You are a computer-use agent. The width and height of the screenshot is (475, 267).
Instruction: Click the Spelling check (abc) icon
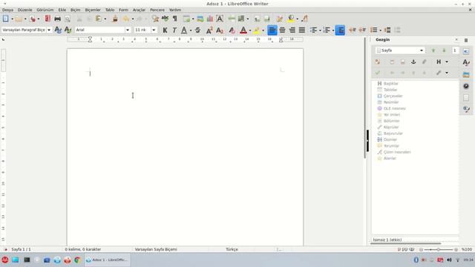point(165,19)
